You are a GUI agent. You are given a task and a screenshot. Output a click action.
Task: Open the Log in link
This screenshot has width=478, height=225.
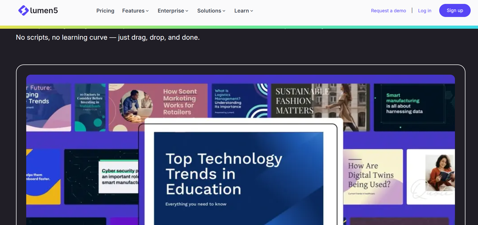point(425,11)
